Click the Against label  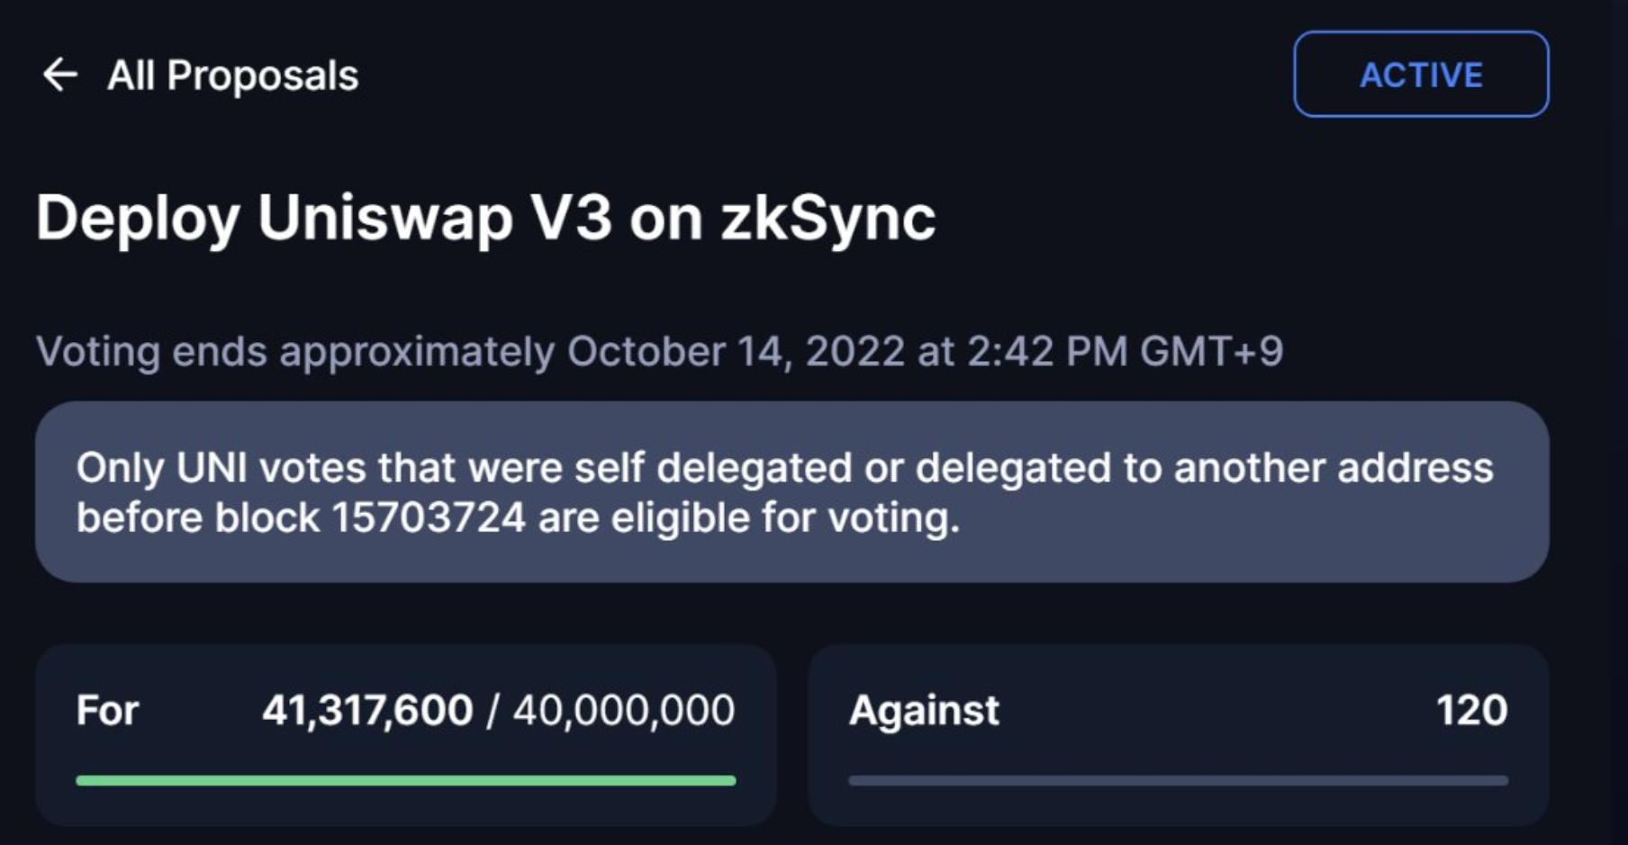point(924,711)
